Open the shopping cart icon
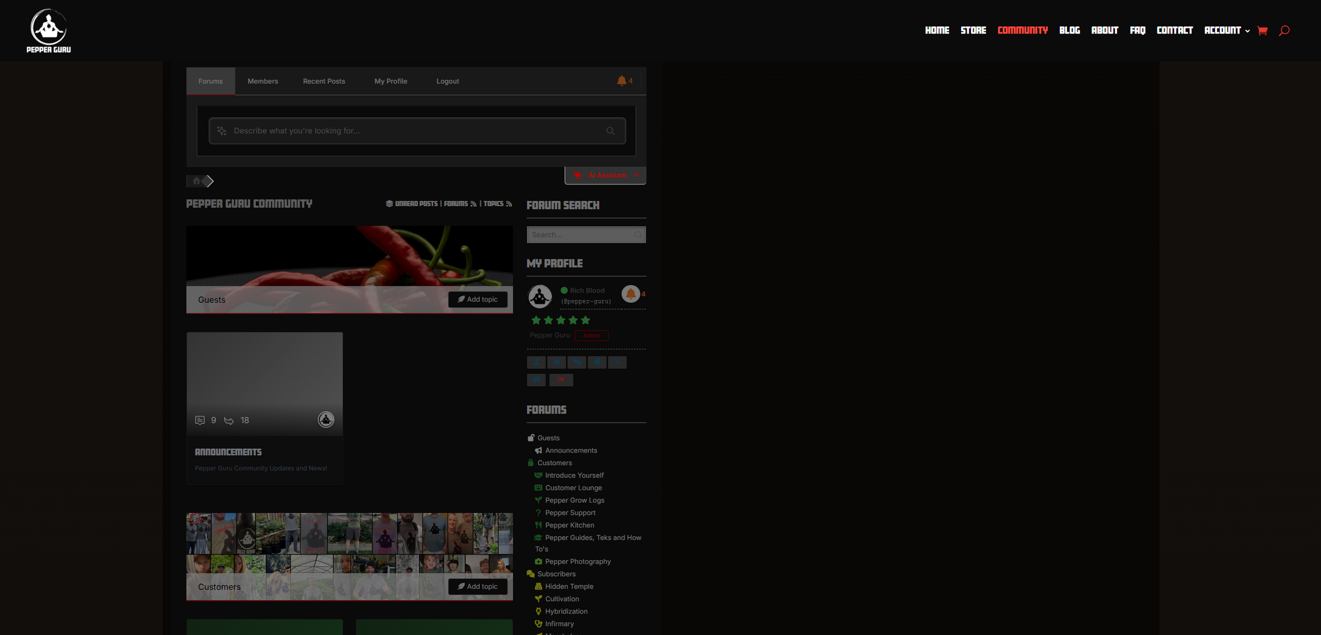Image resolution: width=1321 pixels, height=635 pixels. pos(1262,31)
